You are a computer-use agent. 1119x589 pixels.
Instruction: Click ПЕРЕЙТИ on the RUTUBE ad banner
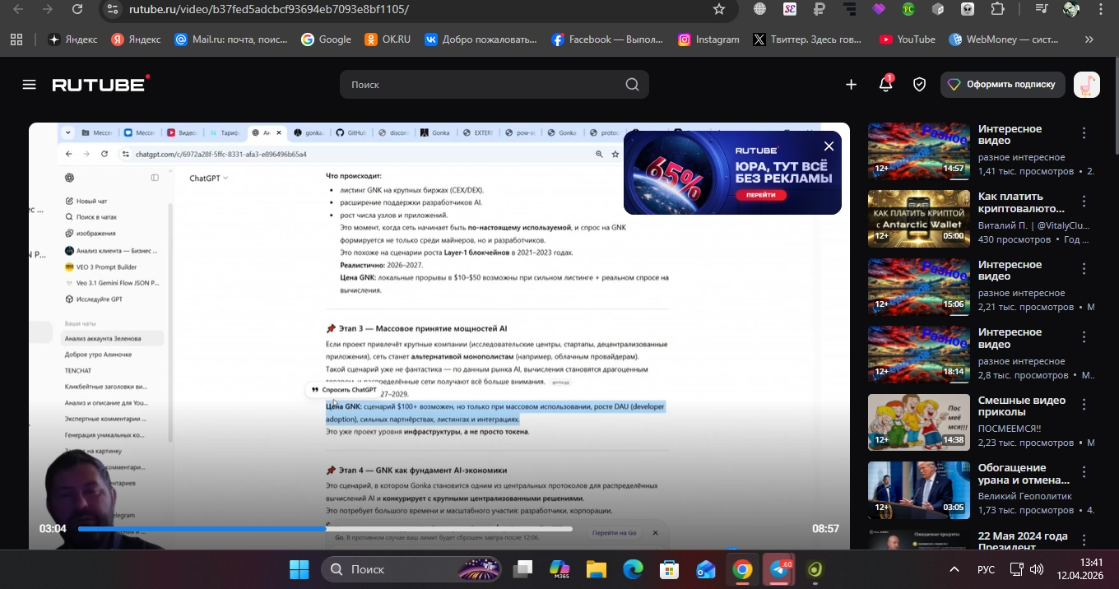click(x=761, y=196)
